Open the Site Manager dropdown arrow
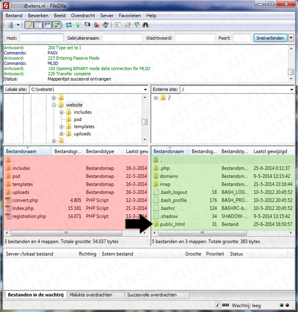 coord(18,25)
